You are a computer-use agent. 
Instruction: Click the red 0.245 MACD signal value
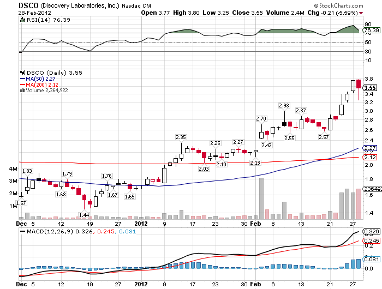click(x=106, y=231)
